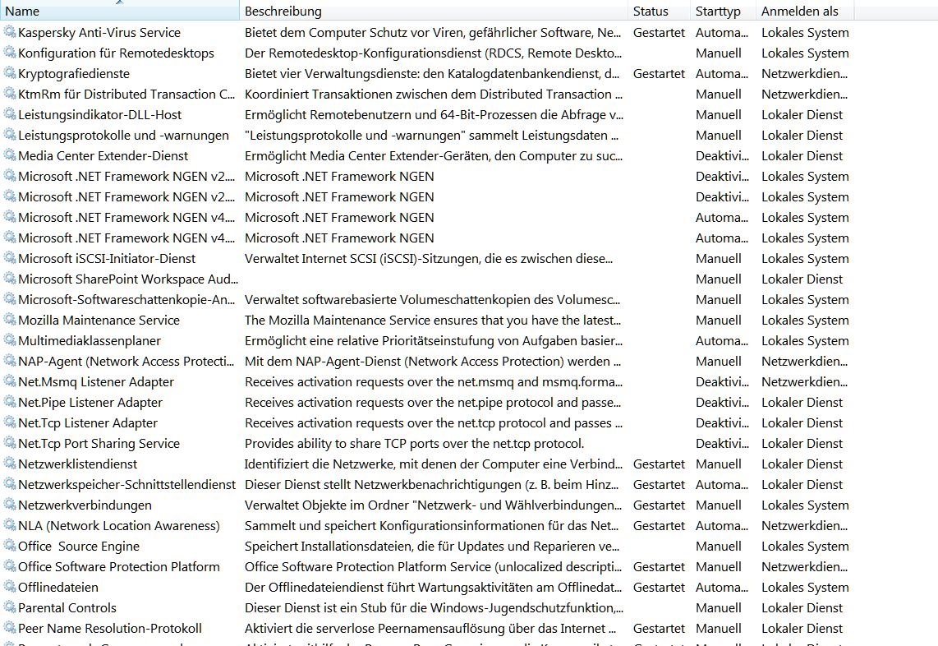Sort the list by the Status column
Image resolution: width=938 pixels, height=646 pixels.
pyautogui.click(x=660, y=11)
